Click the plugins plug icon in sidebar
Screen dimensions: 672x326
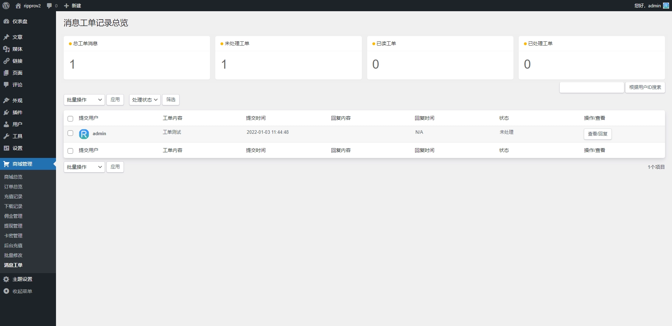pos(6,112)
